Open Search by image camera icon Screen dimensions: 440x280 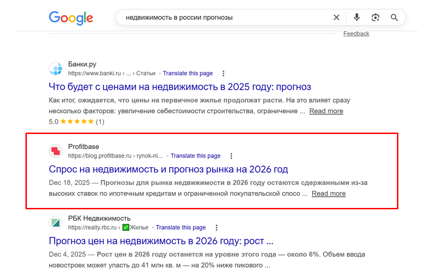coord(375,18)
